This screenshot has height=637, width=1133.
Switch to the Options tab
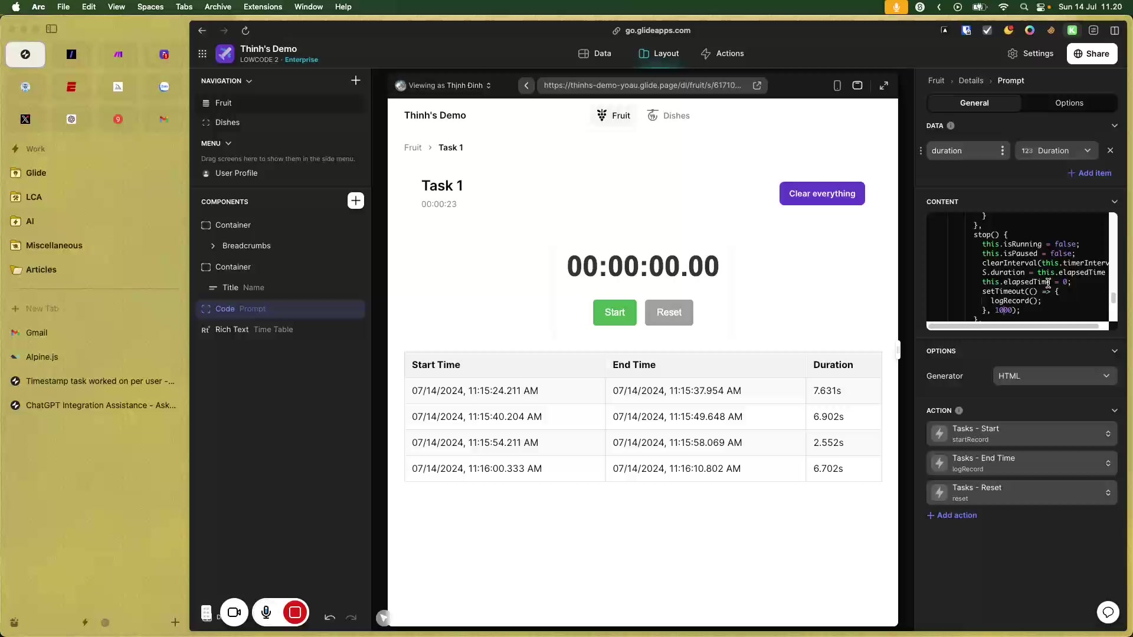(x=1069, y=103)
